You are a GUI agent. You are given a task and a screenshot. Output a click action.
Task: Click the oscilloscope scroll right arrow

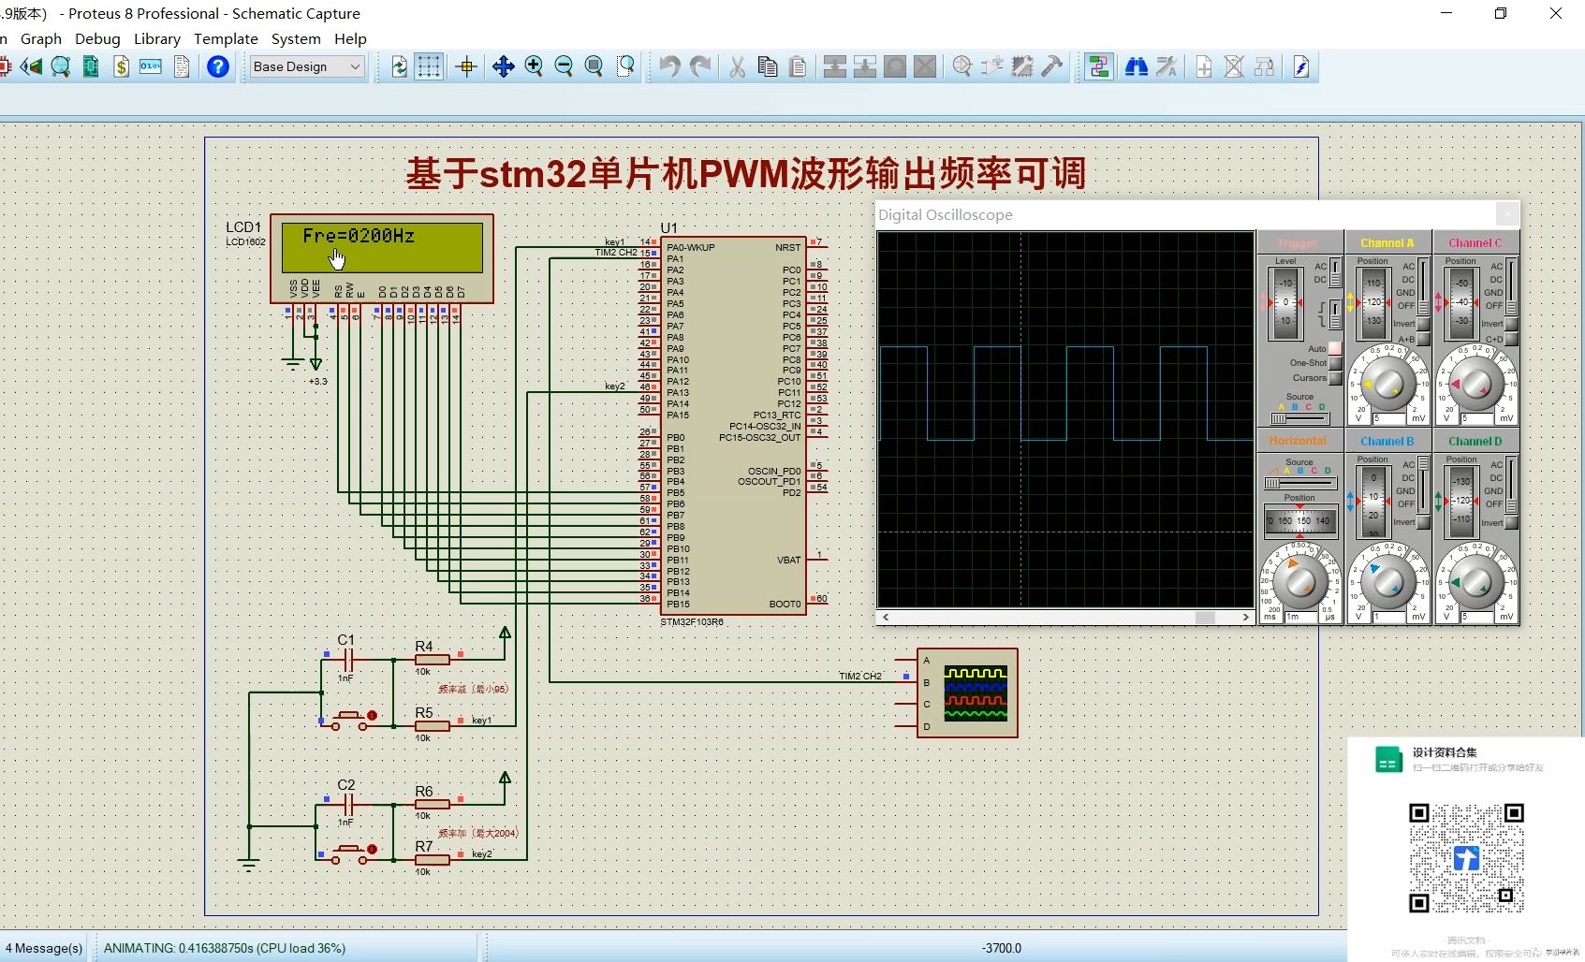[x=1246, y=618]
